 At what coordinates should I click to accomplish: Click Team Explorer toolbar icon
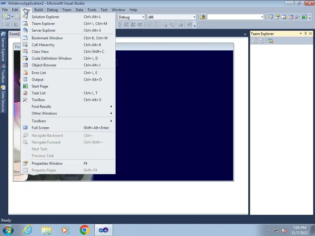pyautogui.click(x=284, y=17)
